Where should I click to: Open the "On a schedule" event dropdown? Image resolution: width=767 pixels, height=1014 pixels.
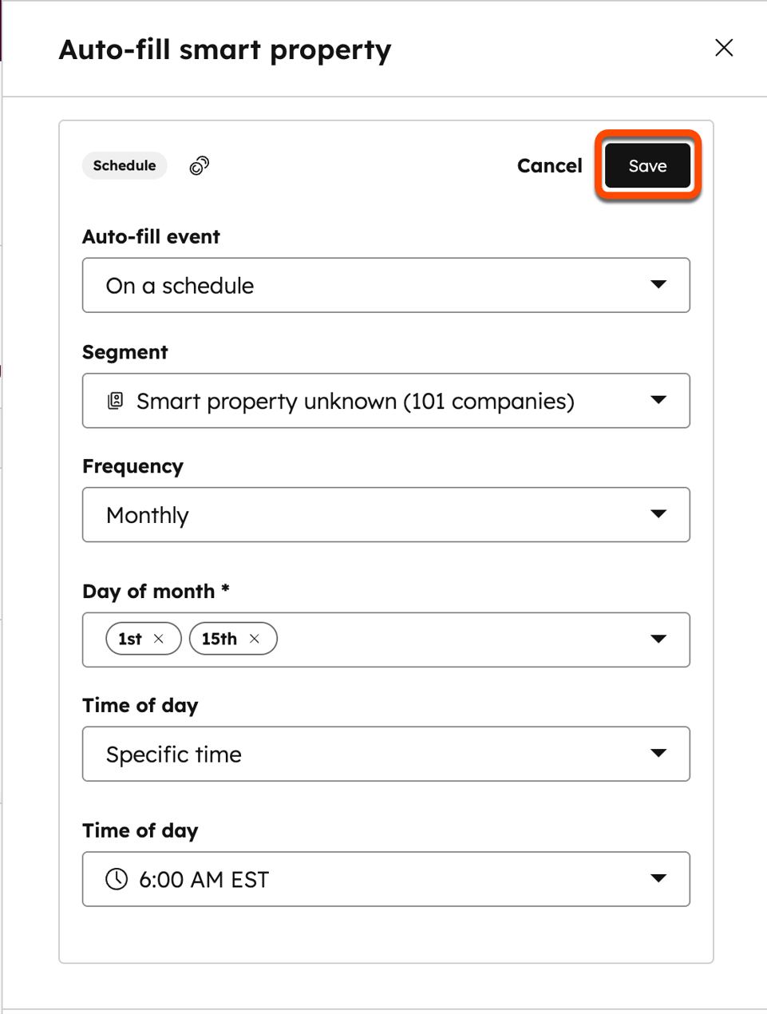tap(386, 285)
